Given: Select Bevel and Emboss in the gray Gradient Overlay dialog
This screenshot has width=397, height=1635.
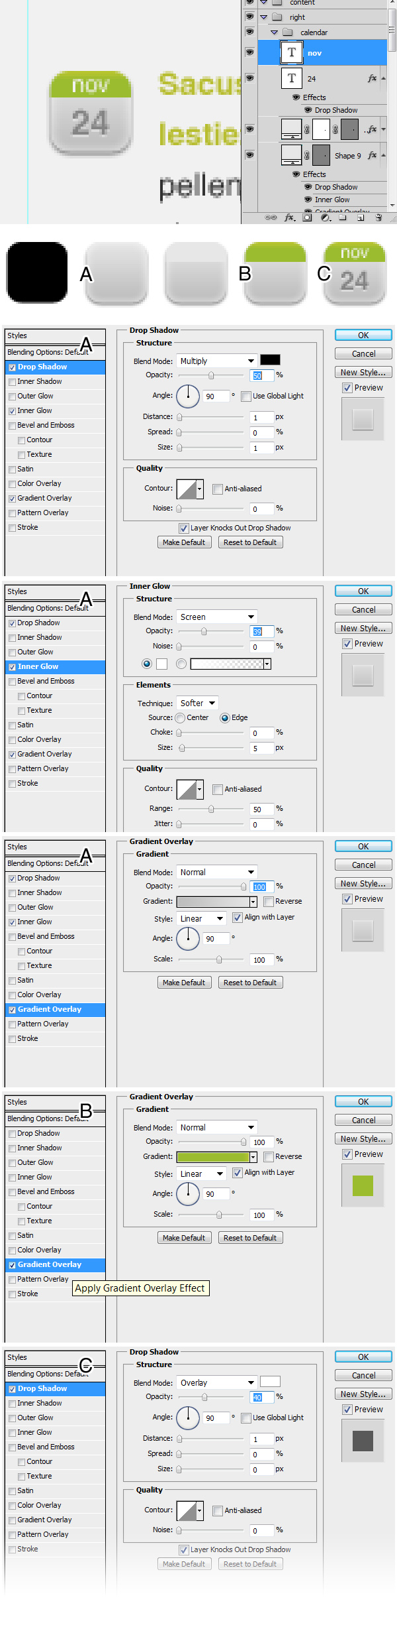Looking at the screenshot, I should (x=55, y=936).
